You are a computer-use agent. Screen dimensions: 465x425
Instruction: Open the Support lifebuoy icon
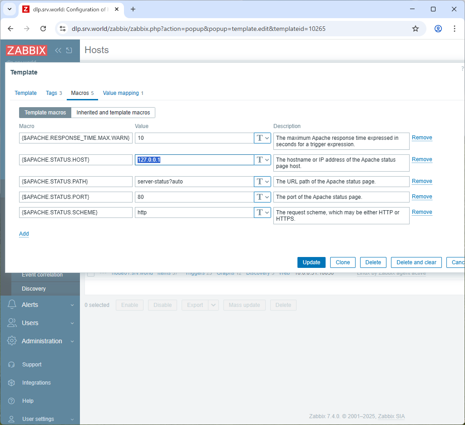click(13, 364)
